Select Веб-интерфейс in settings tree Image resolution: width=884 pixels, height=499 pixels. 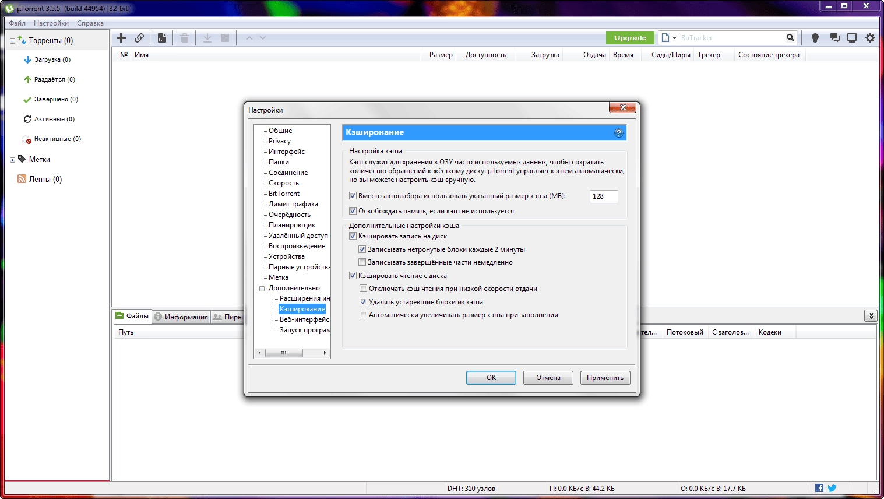(x=304, y=319)
